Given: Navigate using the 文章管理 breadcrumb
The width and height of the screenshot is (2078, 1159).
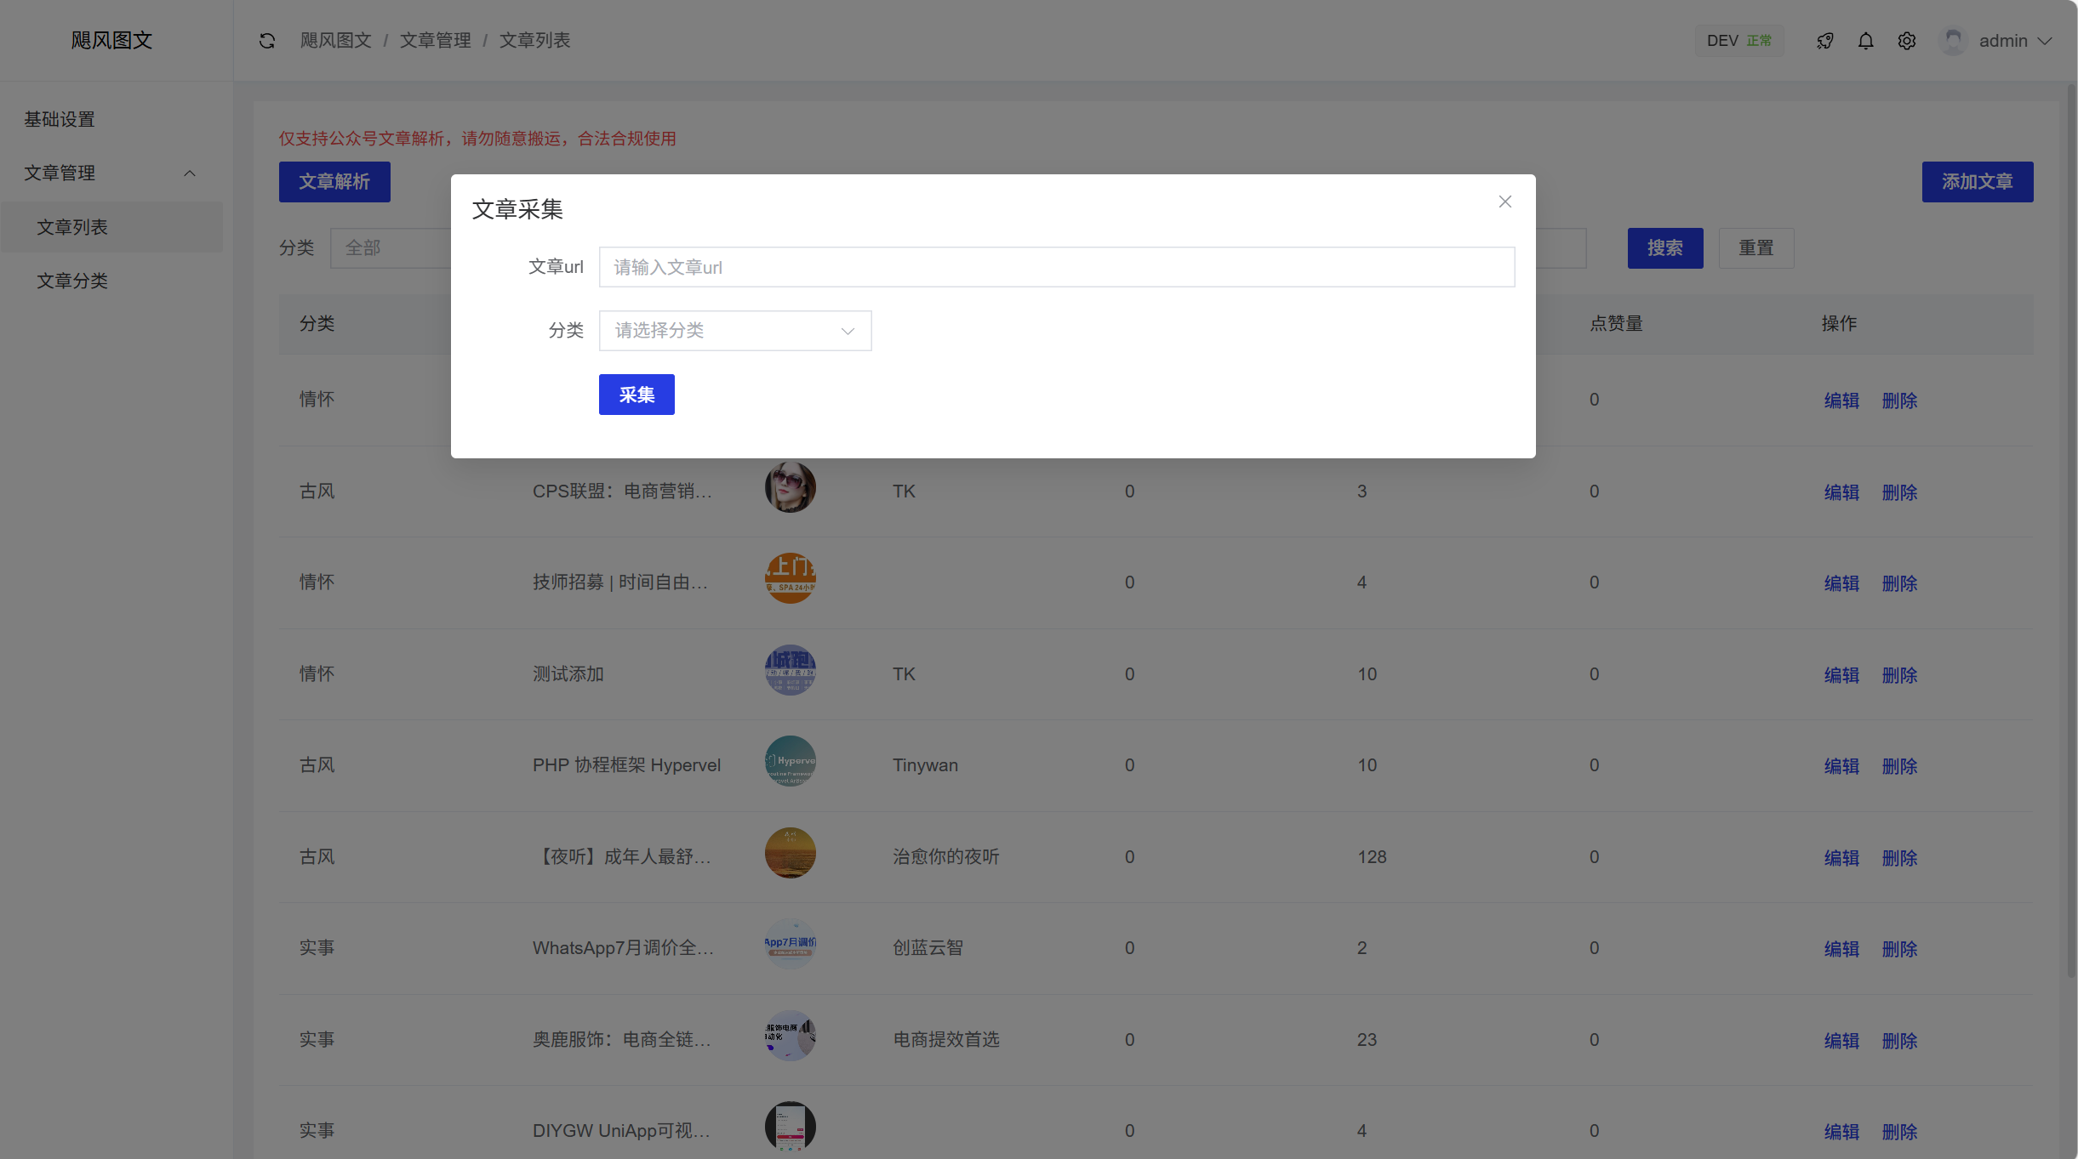Looking at the screenshot, I should coord(436,40).
